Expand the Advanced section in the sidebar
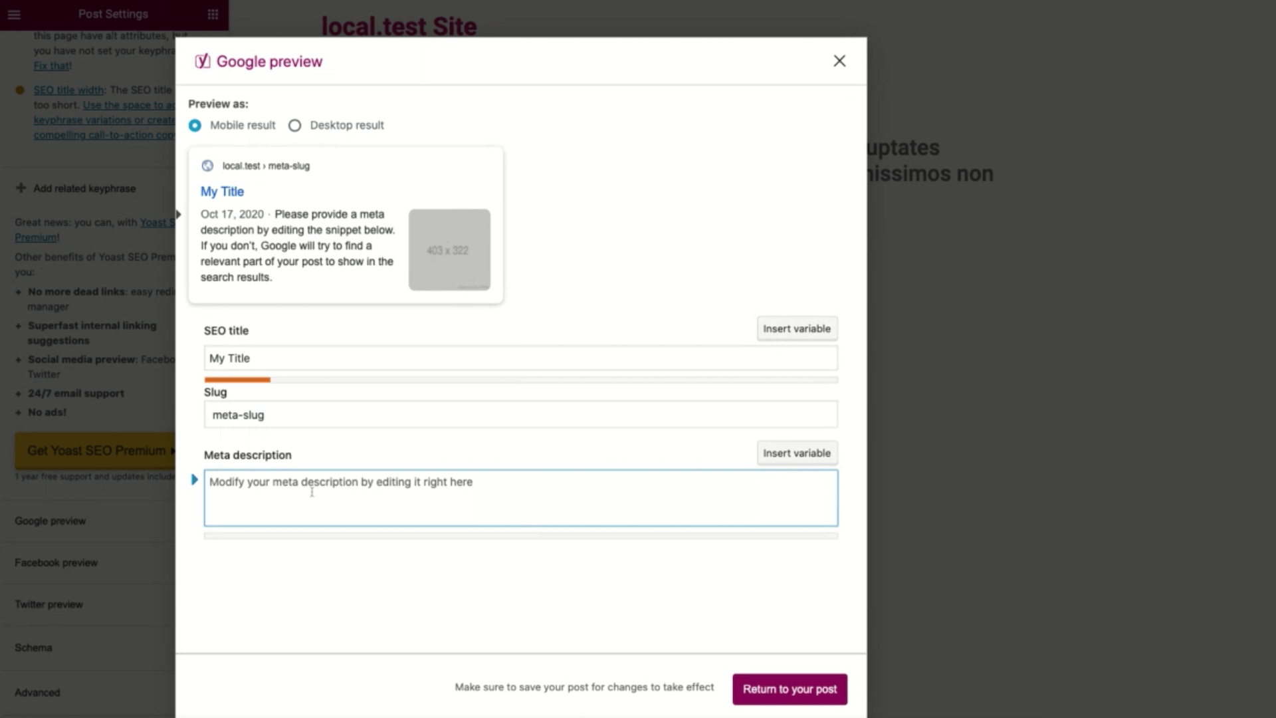The width and height of the screenshot is (1276, 718). tap(37, 692)
